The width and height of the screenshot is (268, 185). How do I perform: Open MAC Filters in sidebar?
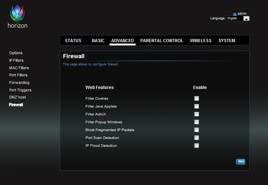click(x=19, y=68)
